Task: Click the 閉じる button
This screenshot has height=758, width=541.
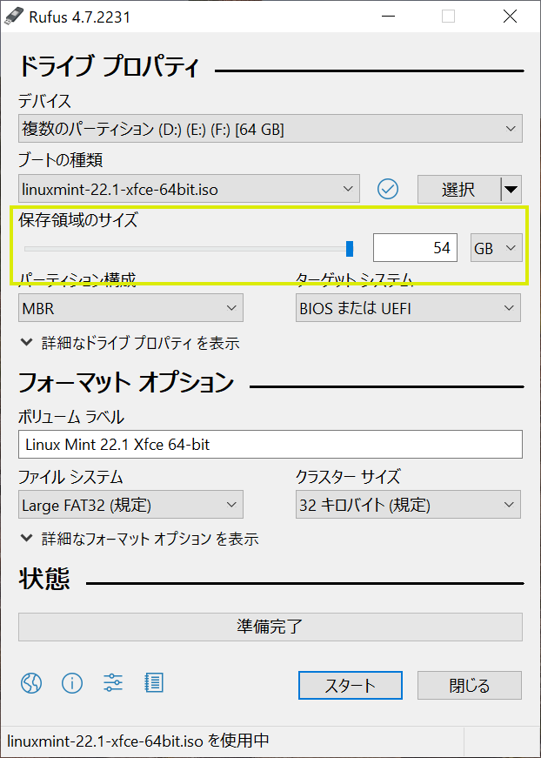Action: click(470, 685)
